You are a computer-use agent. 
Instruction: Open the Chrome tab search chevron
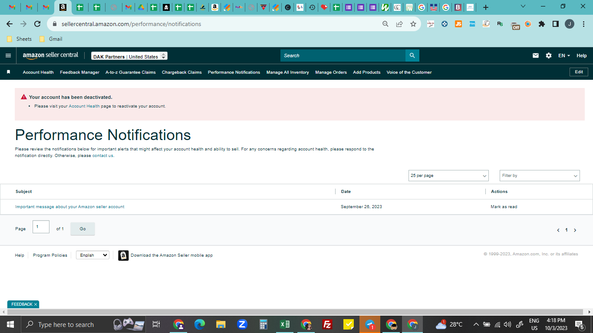tap(523, 7)
